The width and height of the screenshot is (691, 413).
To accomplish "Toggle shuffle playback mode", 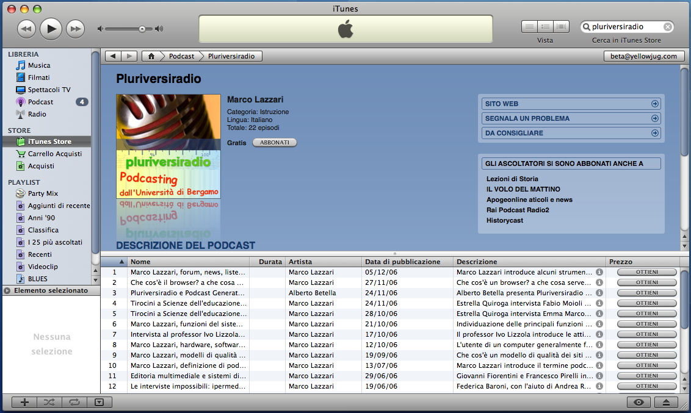I will coord(49,402).
